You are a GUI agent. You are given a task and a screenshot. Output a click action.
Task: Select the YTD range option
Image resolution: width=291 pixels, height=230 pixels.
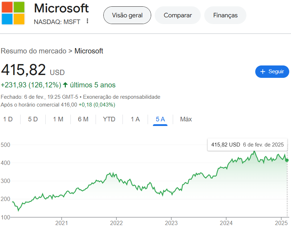tap(109, 119)
